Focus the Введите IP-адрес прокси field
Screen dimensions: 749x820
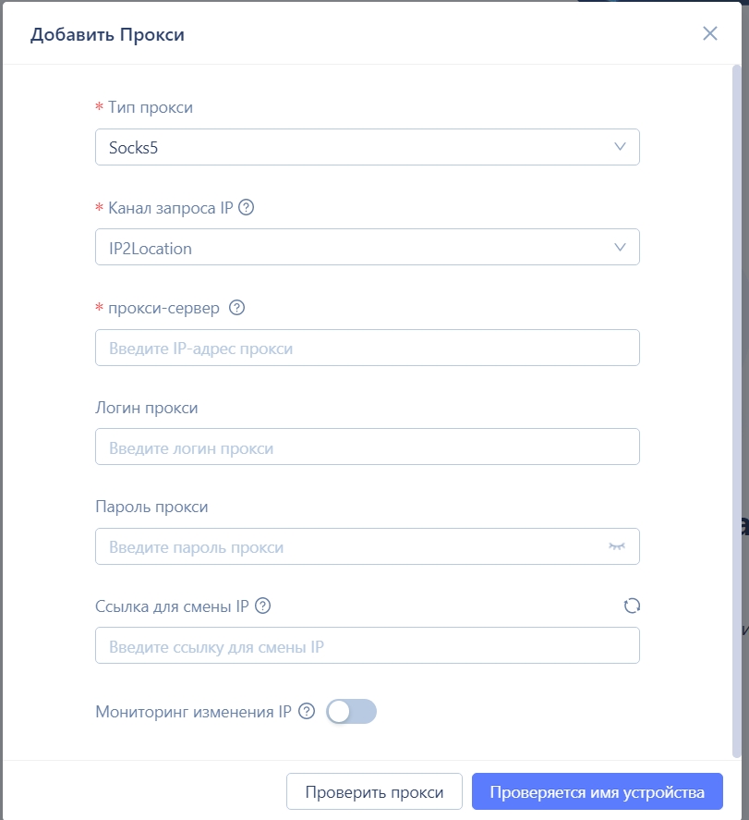368,348
